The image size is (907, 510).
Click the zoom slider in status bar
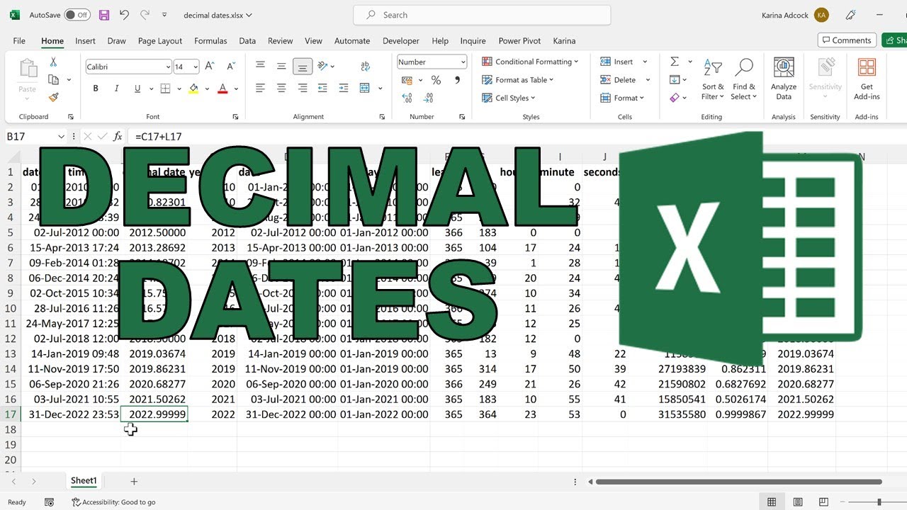click(x=879, y=502)
